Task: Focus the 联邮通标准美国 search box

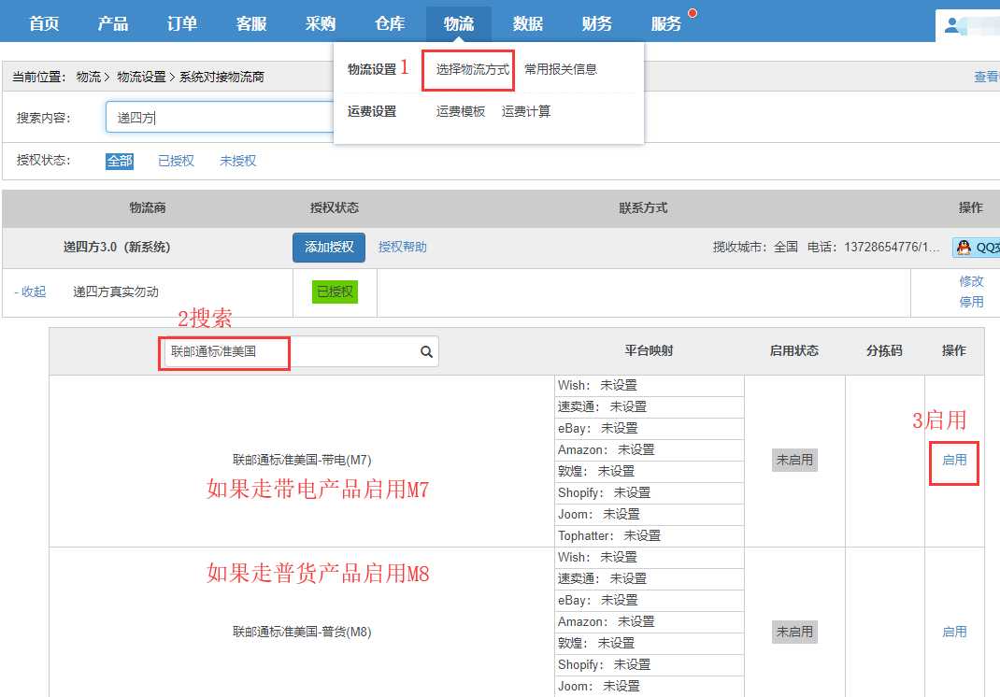Action: point(301,351)
